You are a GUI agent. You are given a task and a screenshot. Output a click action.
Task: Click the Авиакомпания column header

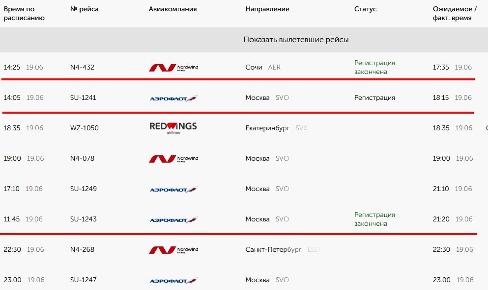[172, 9]
